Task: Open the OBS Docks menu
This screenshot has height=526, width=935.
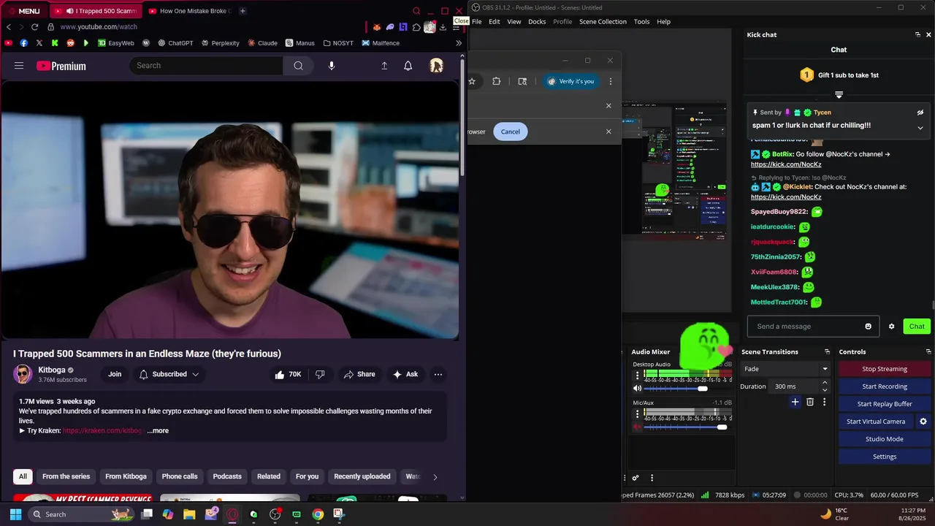Action: pos(537,22)
